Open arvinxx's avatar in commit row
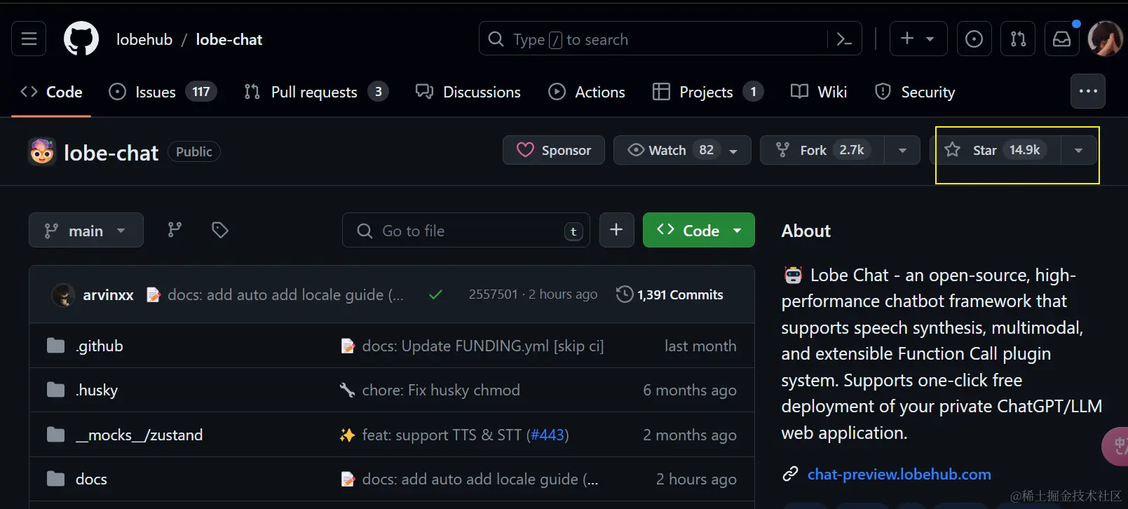The width and height of the screenshot is (1128, 509). 64,295
